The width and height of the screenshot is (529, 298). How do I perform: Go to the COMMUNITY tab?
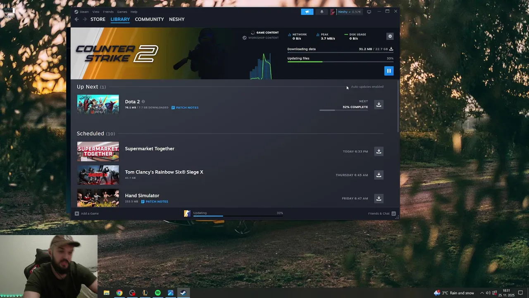[x=149, y=19]
